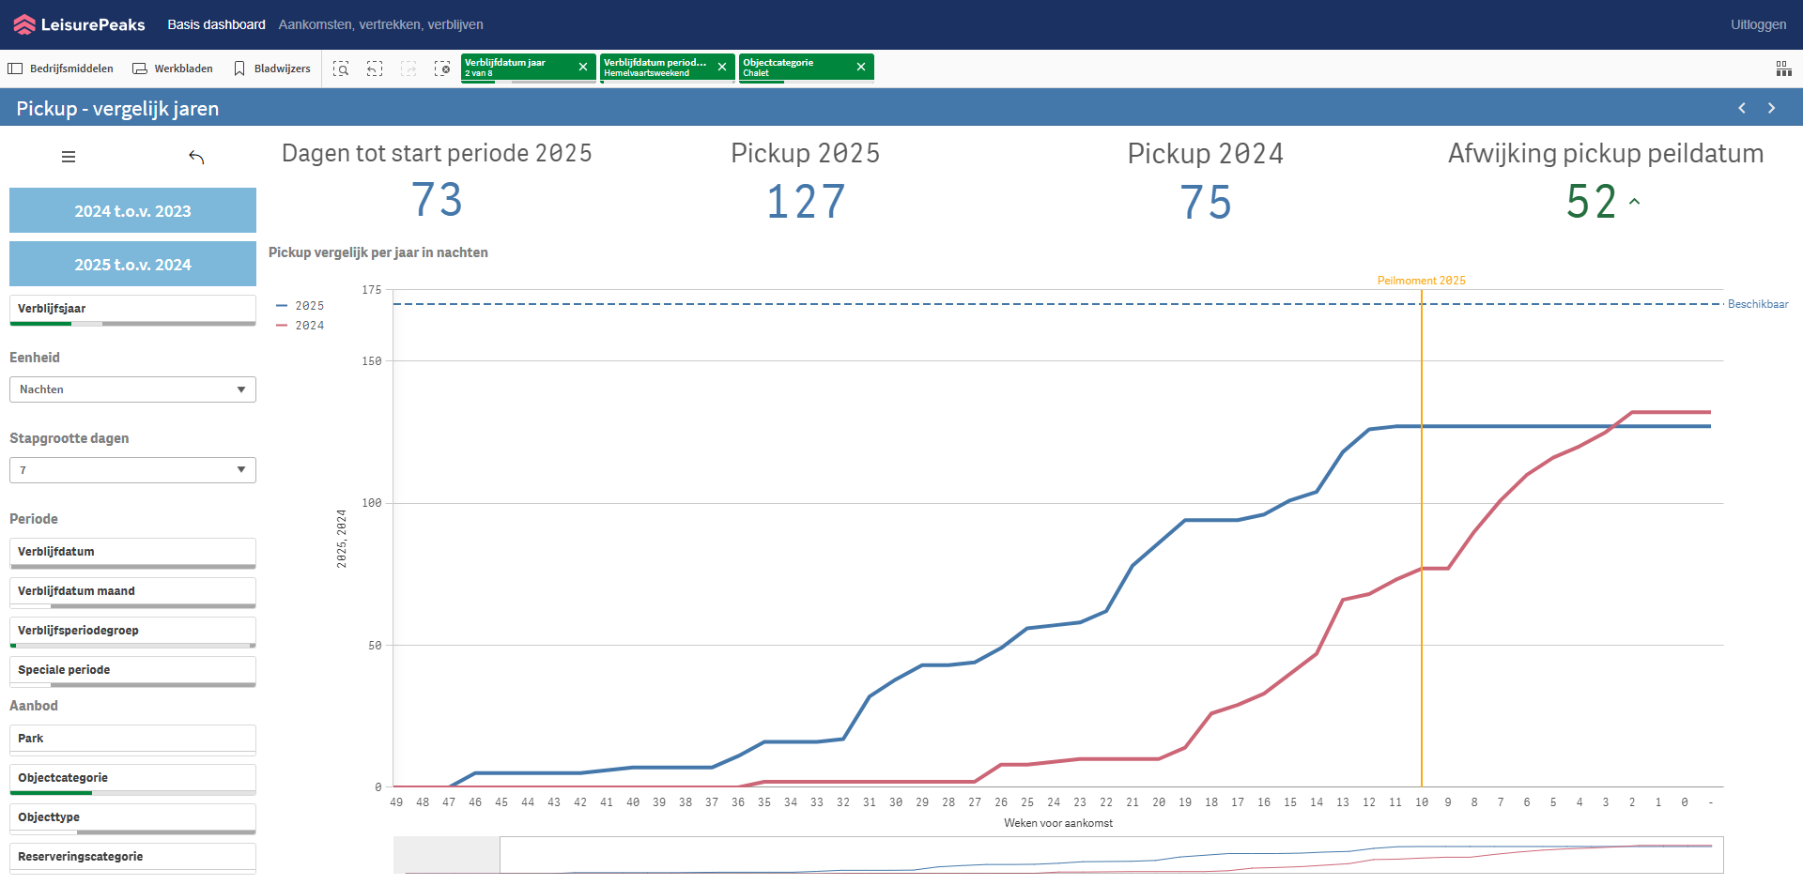Viewport: 1803px width, 885px height.
Task: Open the sheet grid overview icon
Action: click(x=1783, y=69)
